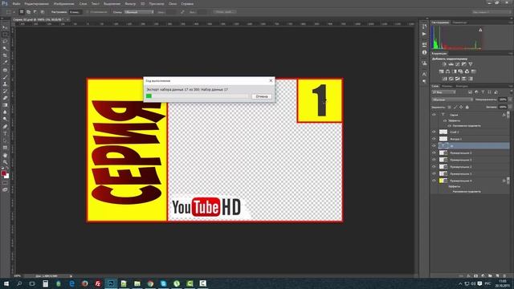514x289 pixels.
Task: Select the Pen tool
Action: coord(5,127)
